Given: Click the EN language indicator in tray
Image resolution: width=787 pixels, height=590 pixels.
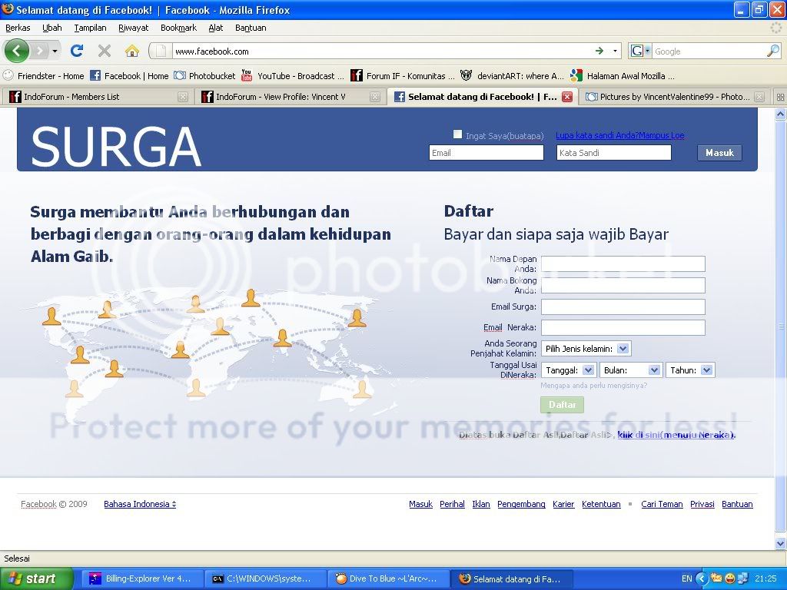Looking at the screenshot, I should point(686,578).
